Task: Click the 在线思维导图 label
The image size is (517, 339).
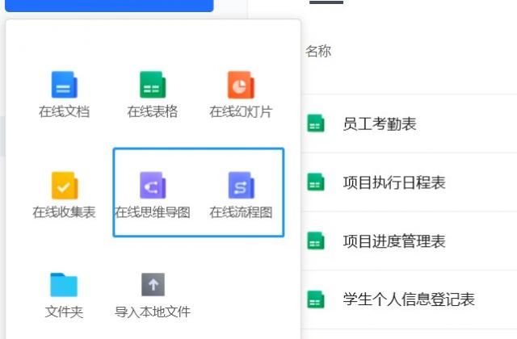Action: 153,212
